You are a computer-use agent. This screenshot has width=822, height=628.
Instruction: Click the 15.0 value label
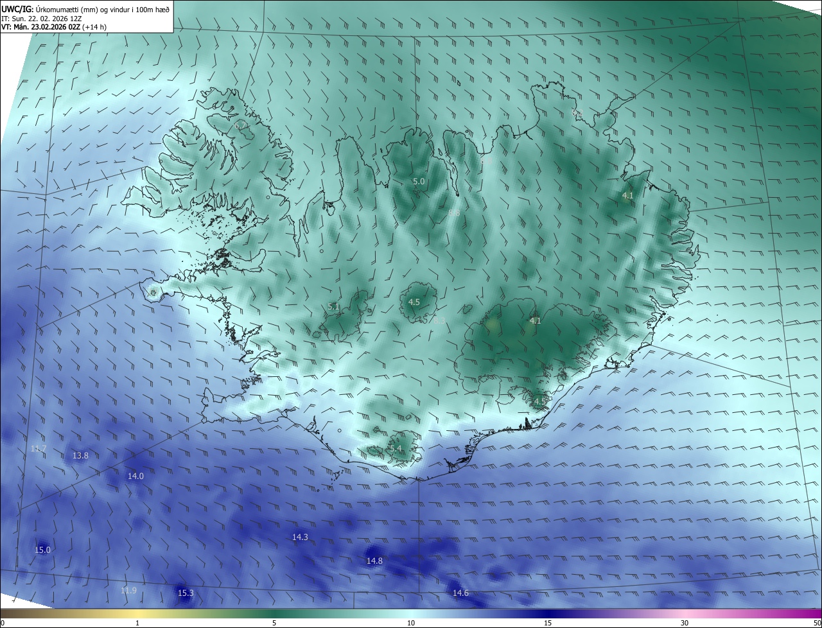coord(42,550)
